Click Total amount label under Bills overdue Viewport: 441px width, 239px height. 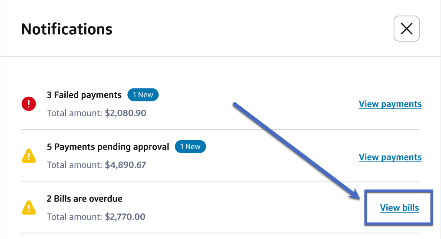click(74, 217)
